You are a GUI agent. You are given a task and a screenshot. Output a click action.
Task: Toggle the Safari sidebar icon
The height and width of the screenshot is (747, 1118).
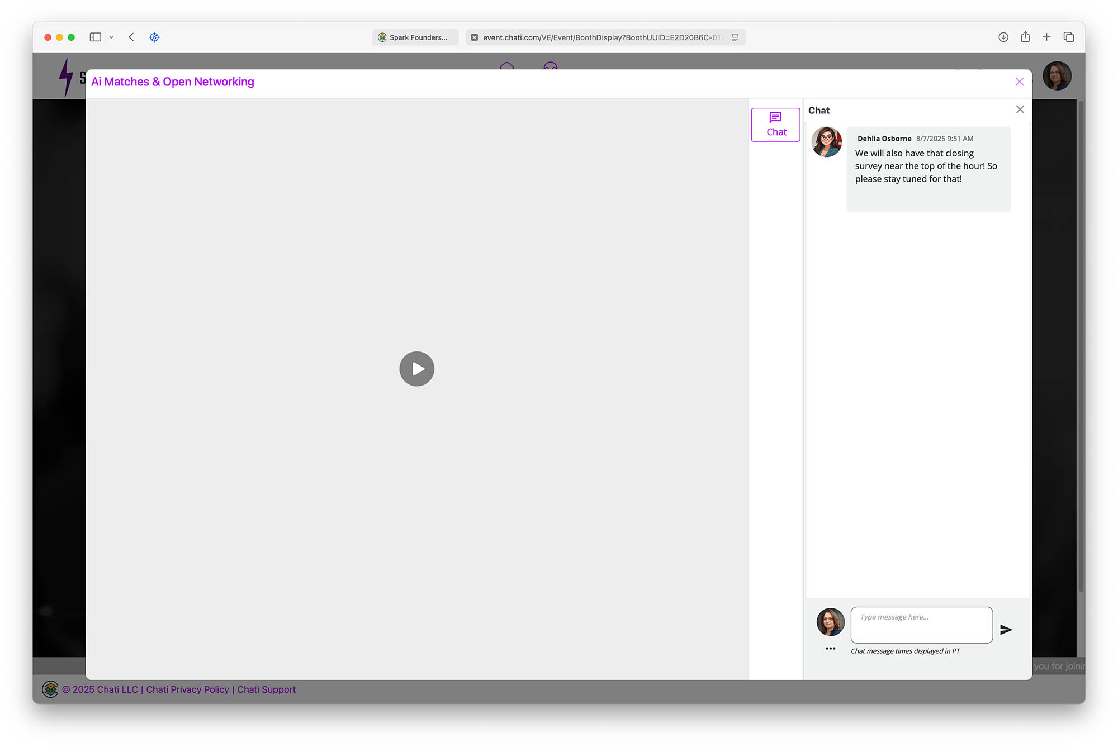(x=96, y=37)
